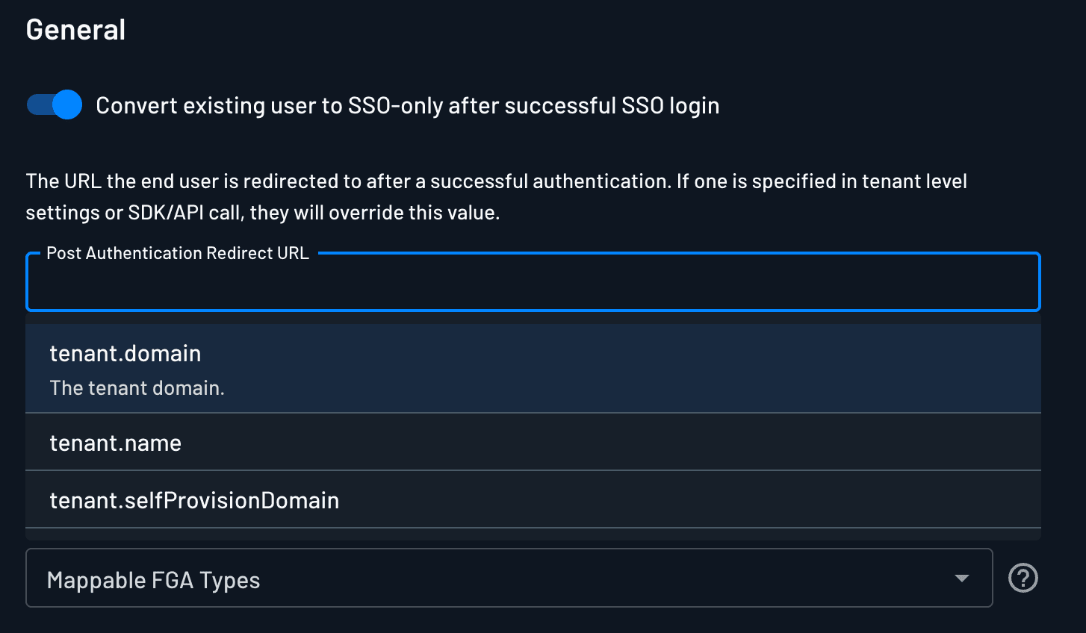The height and width of the screenshot is (633, 1086).
Task: Click the question mark help icon
Action: 1024,578
